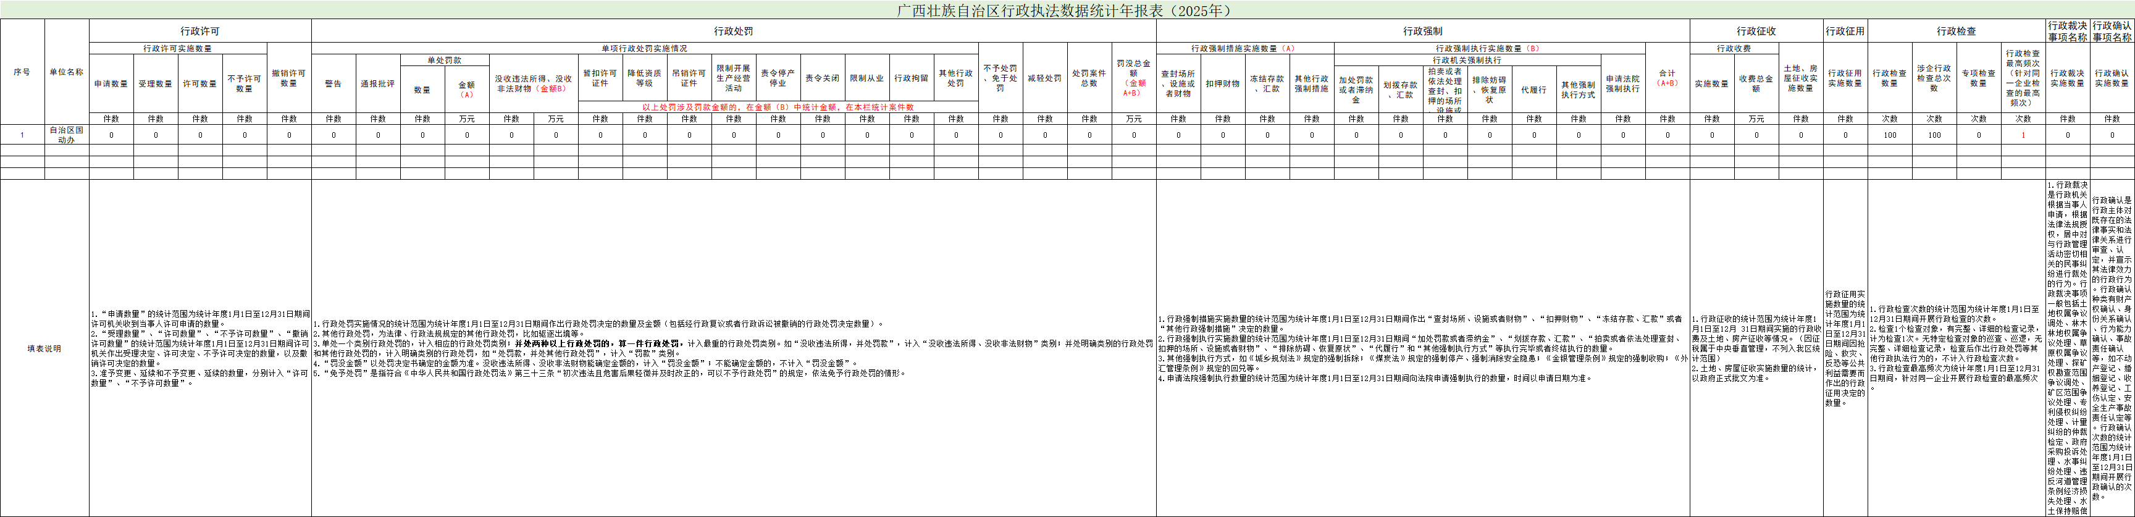Select the 申请法院强制执行 column header

pos(1623,83)
